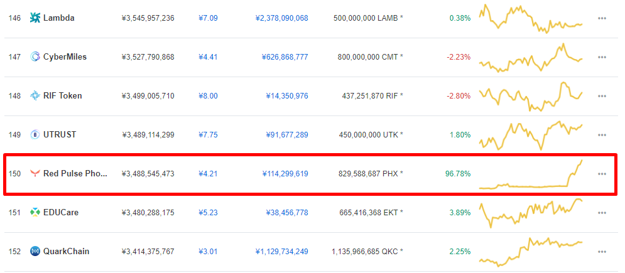Screen dimensions: 625x273
Task: Click UTRUST price ¥7.75
Action: pos(208,135)
